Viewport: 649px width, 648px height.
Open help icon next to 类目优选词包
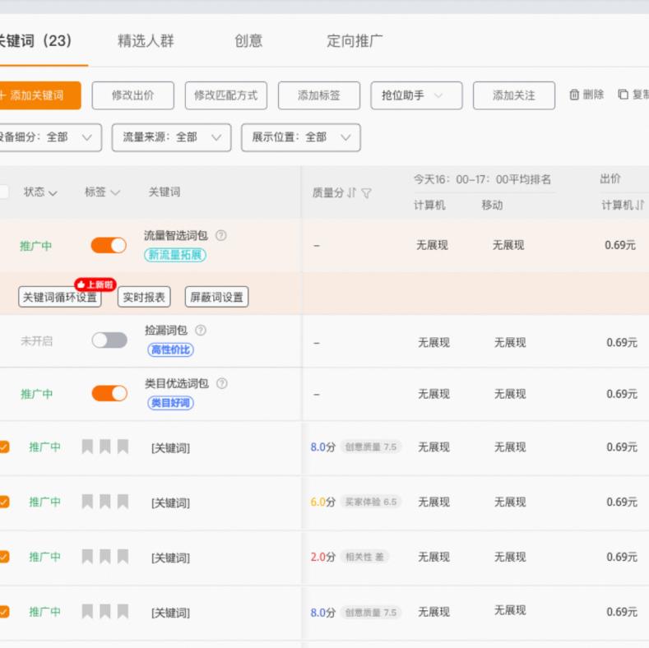tap(222, 383)
